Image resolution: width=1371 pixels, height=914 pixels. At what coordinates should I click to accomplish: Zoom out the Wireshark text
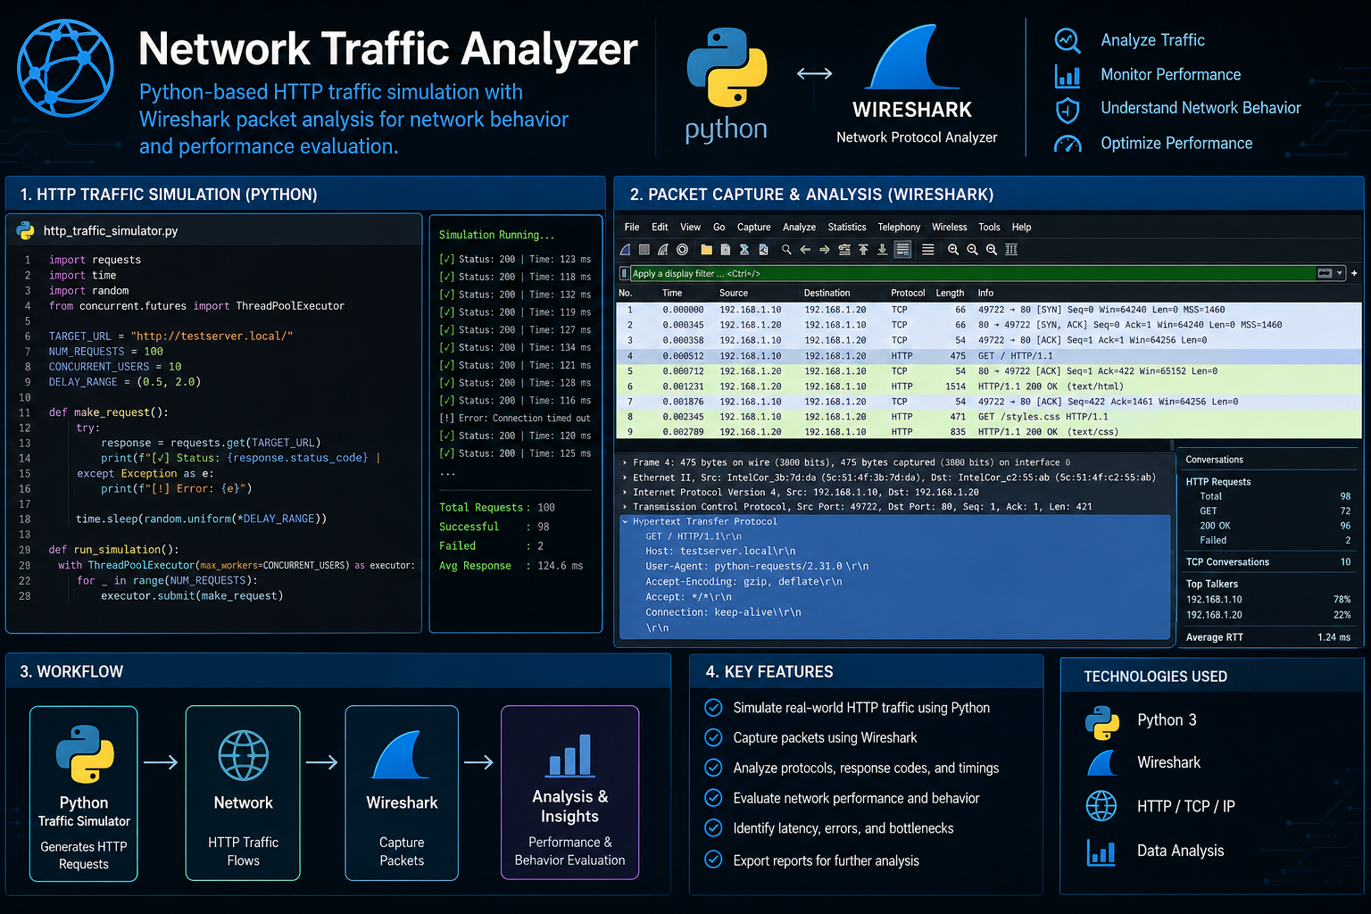click(972, 250)
